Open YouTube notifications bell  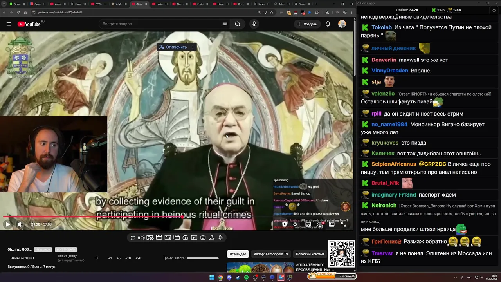point(328,24)
